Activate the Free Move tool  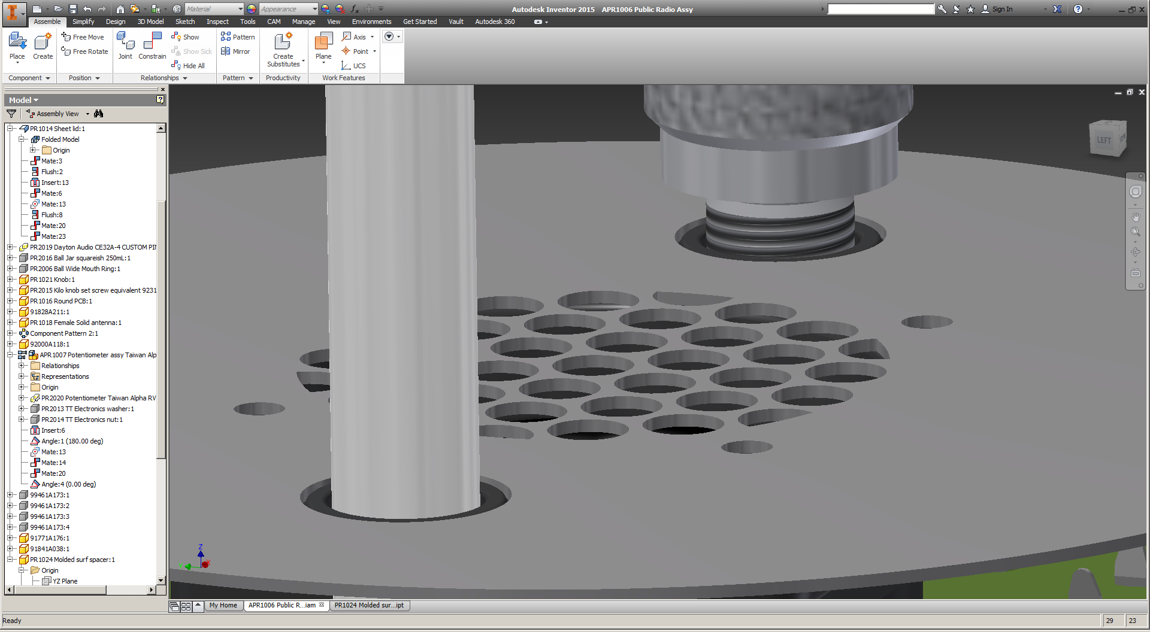click(x=83, y=37)
